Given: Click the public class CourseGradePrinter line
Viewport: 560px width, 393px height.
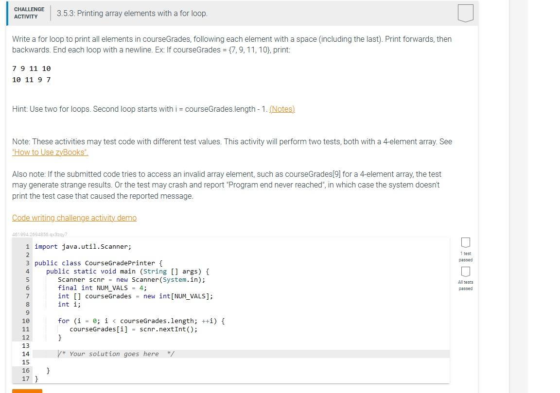Looking at the screenshot, I should click(97, 263).
